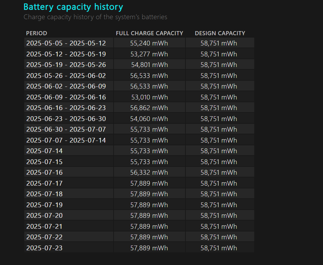Image resolution: width=323 pixels, height=265 pixels.
Task: Select period 2025-05-19 - 2025-05-26
Action: pos(66,65)
